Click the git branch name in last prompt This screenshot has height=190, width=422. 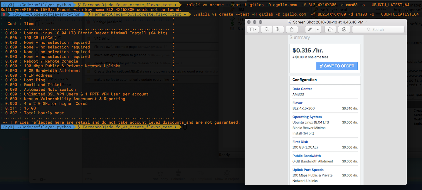pyautogui.click(x=127, y=127)
